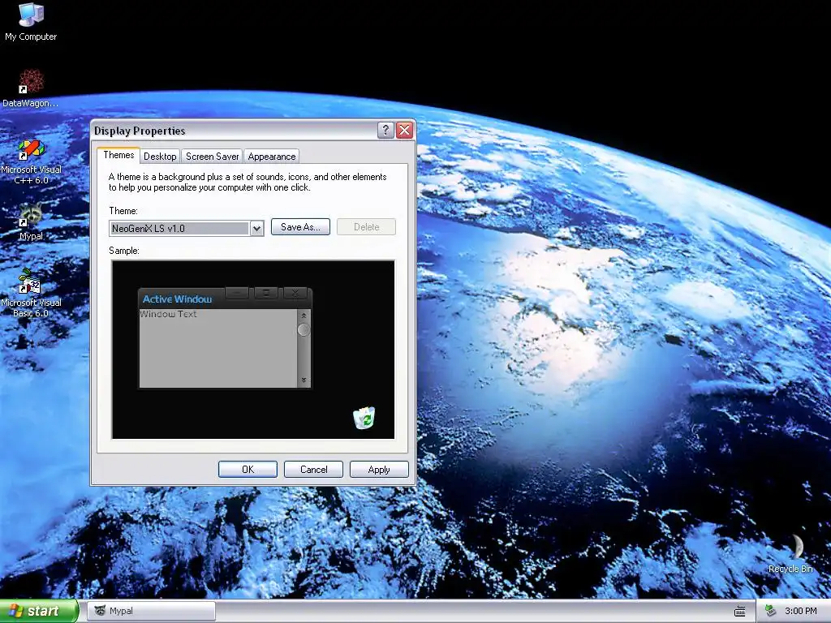Click OK in Display Properties
Screen dimensions: 831x623
(248, 470)
